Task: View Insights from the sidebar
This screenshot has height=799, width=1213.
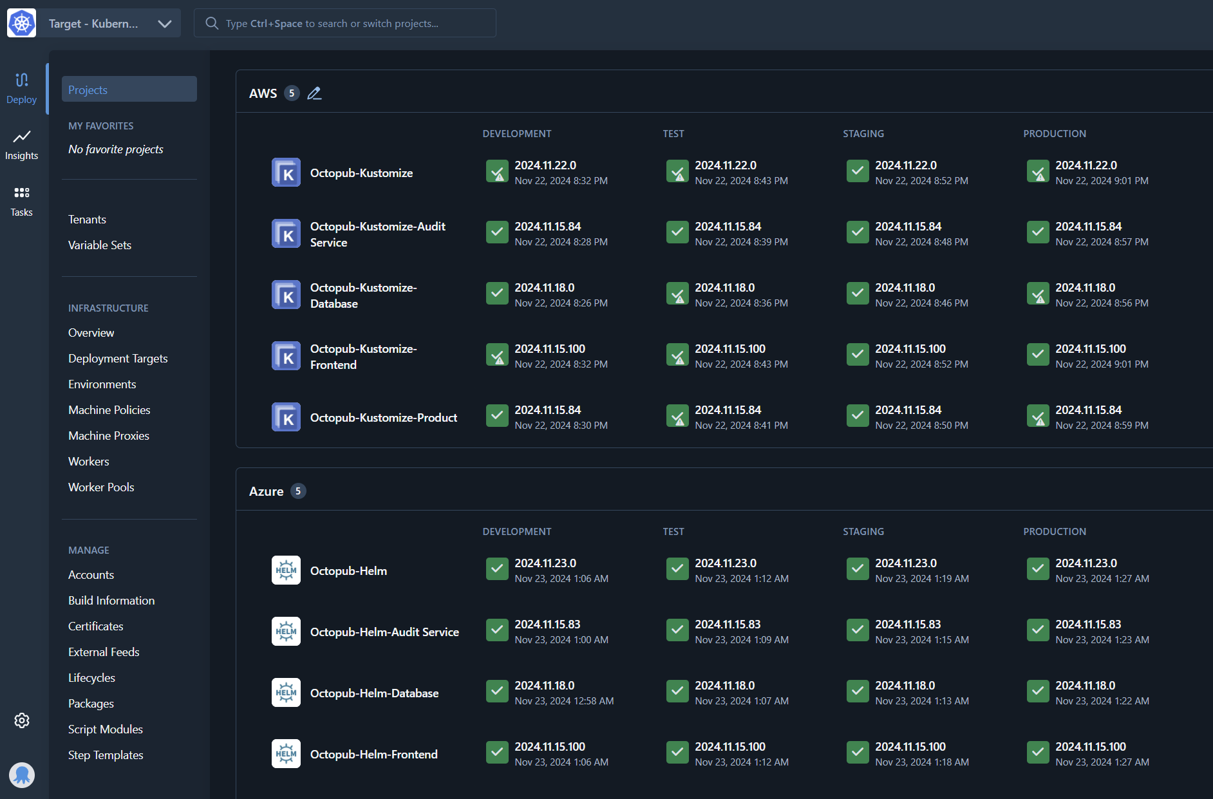Action: pyautogui.click(x=21, y=144)
